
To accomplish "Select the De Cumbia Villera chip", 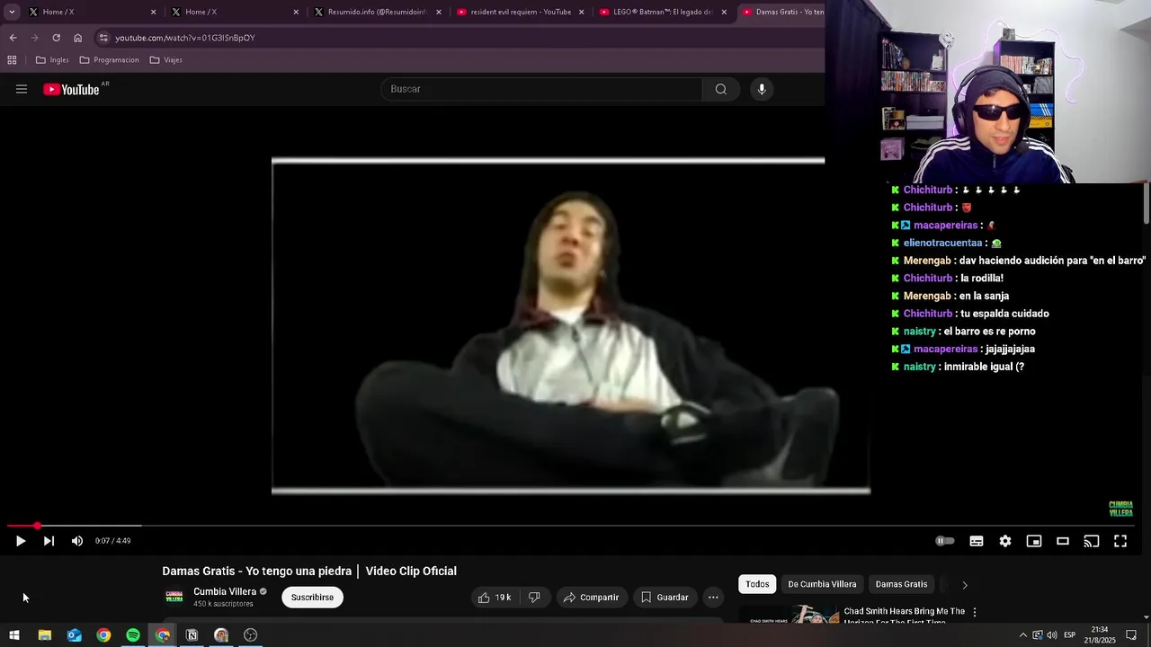I will (822, 584).
